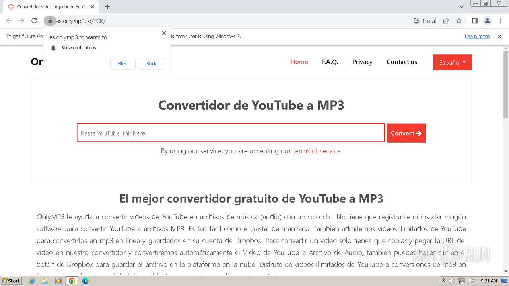Open the Windows Start button
This screenshot has width=509, height=286.
click(x=11, y=281)
